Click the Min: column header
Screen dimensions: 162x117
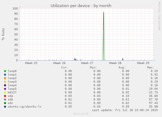[x=93, y=68]
